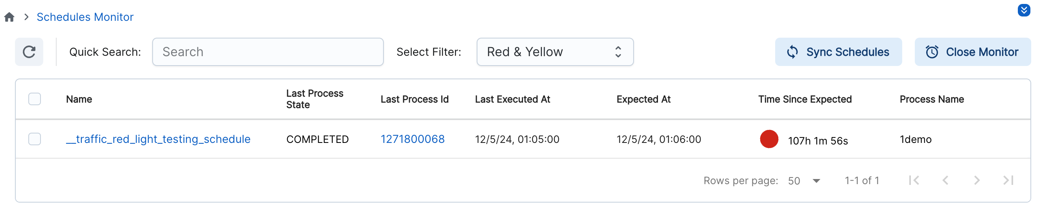The width and height of the screenshot is (1043, 212).
Task: Go to previous page arrow
Action: tap(945, 180)
